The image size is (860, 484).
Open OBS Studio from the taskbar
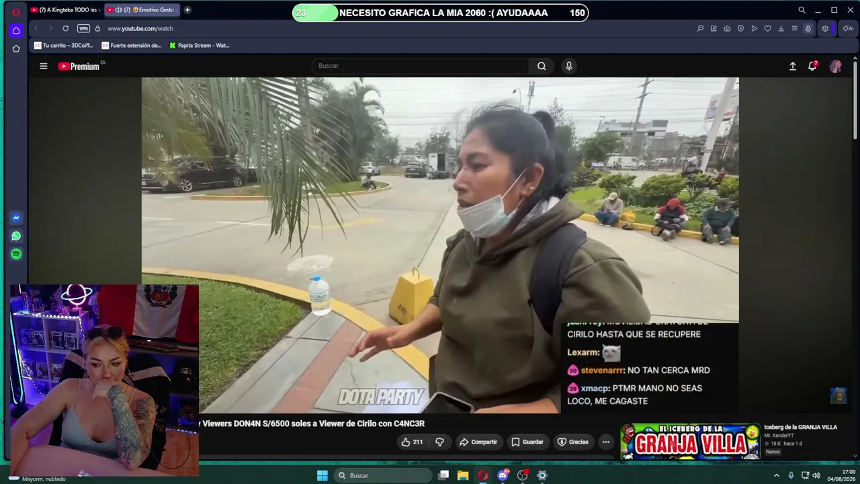pos(522,475)
